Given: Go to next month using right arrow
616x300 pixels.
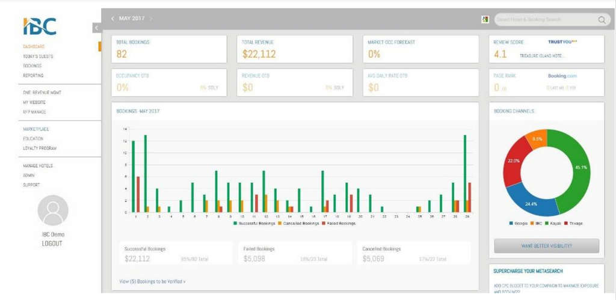Looking at the screenshot, I should tap(151, 19).
